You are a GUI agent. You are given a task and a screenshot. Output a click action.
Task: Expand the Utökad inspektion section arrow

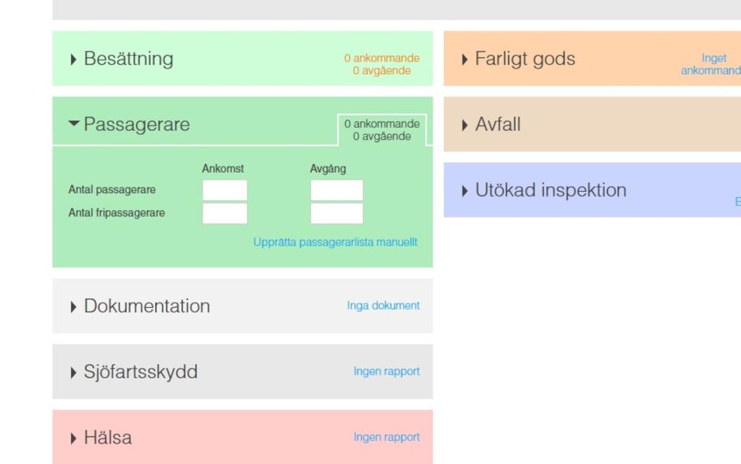pos(465,191)
